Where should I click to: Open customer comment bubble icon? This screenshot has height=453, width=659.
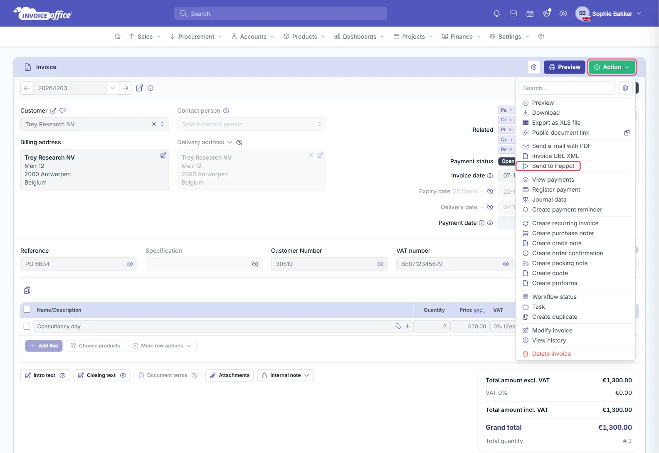coord(63,111)
